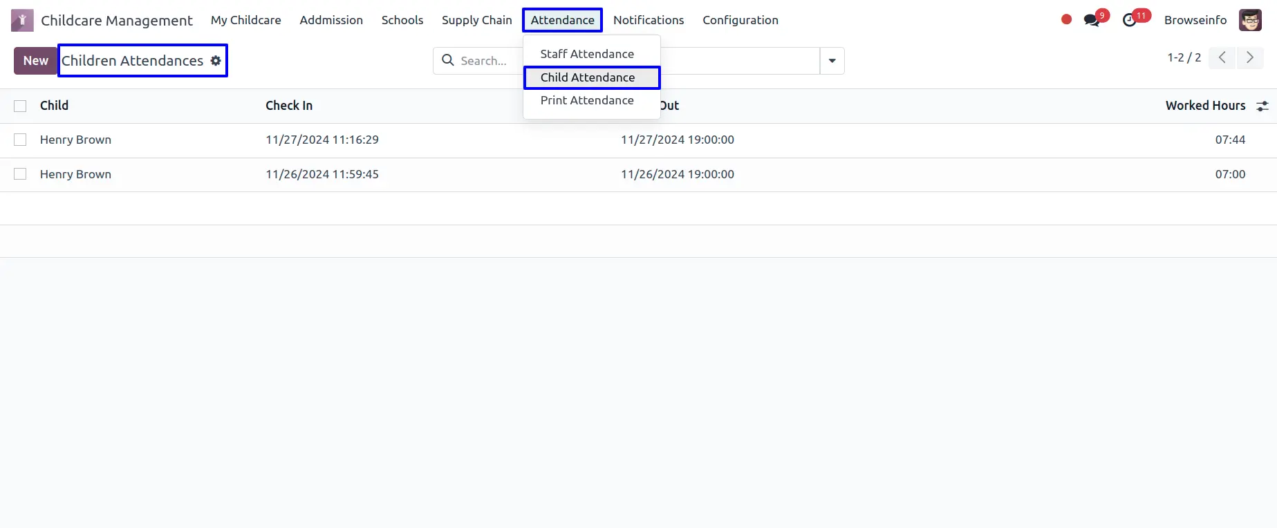The height and width of the screenshot is (528, 1277).
Task: Choose Print Attendance from dropdown
Action: point(587,100)
